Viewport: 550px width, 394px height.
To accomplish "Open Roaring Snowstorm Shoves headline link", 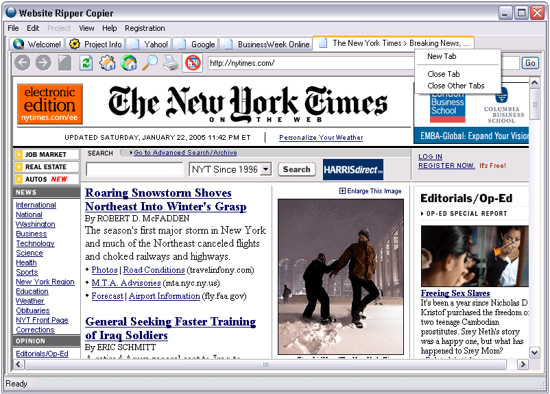I will (165, 200).
